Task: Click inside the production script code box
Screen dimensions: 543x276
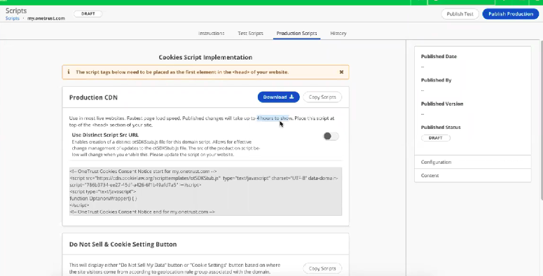Action: 205,191
